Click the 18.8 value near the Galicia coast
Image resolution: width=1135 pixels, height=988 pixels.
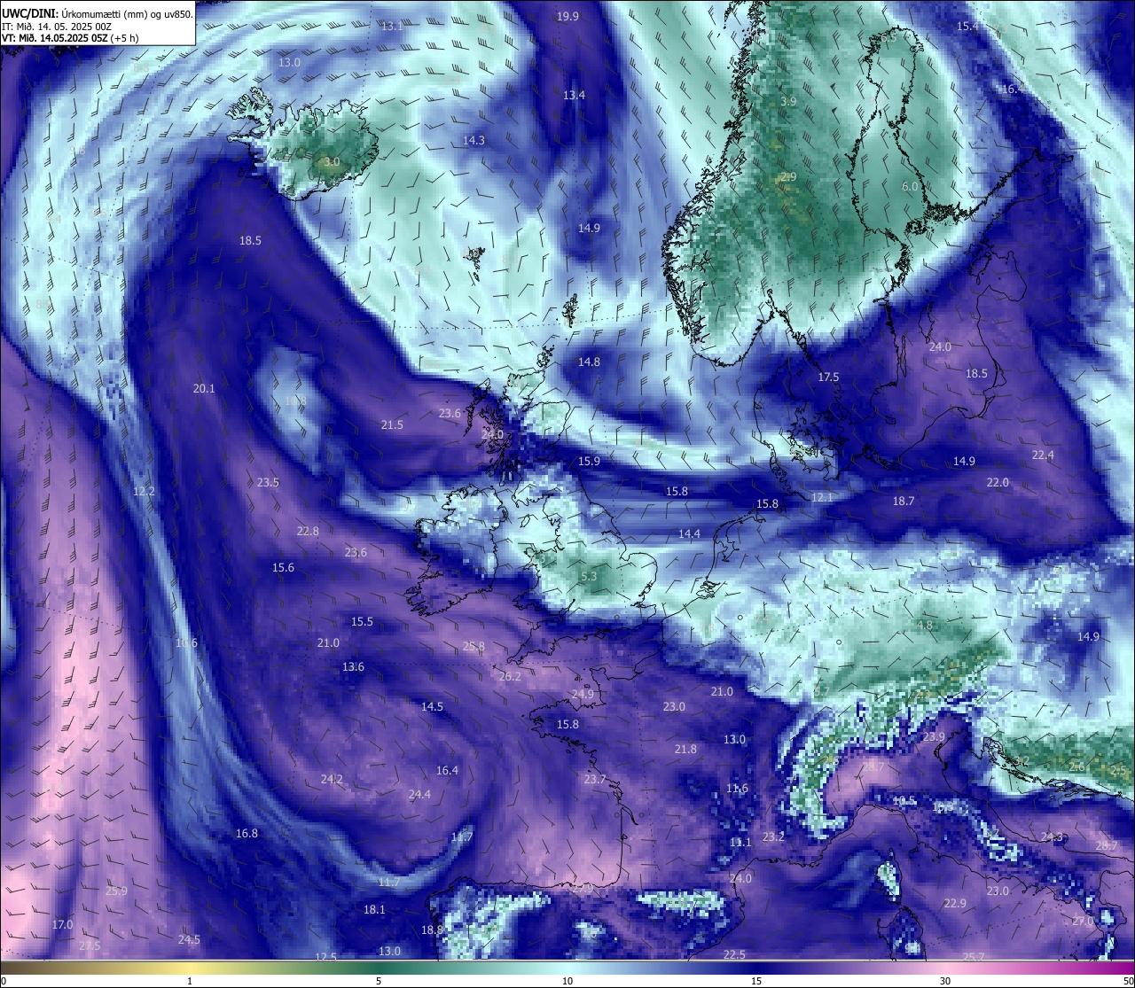click(432, 930)
